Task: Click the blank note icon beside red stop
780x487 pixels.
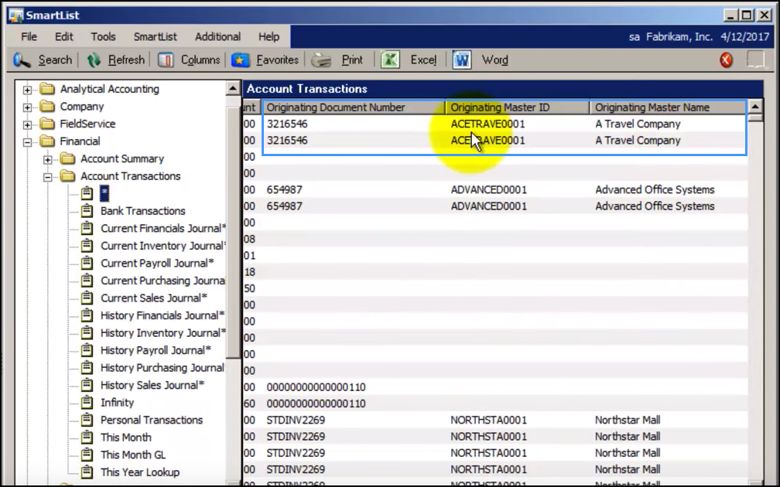Action: (x=755, y=60)
